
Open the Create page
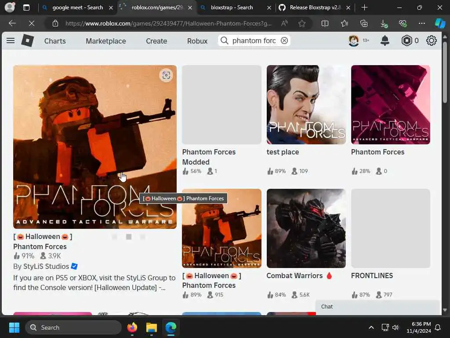[x=156, y=41]
